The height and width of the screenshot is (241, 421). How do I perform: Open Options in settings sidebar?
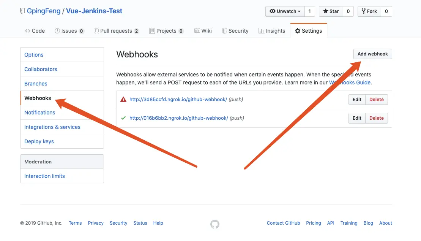[62, 55]
